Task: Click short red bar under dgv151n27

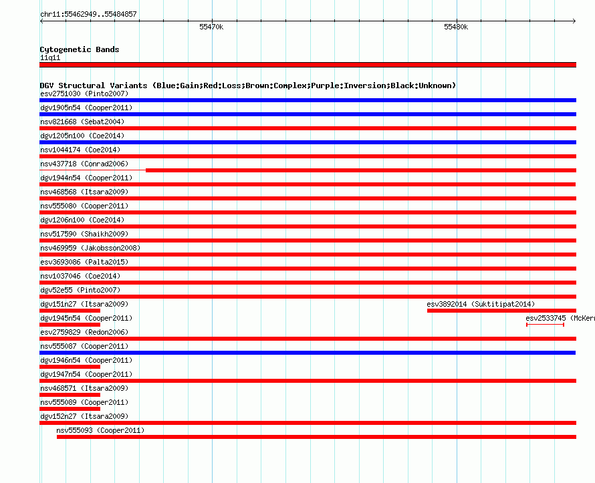Action: click(70, 311)
